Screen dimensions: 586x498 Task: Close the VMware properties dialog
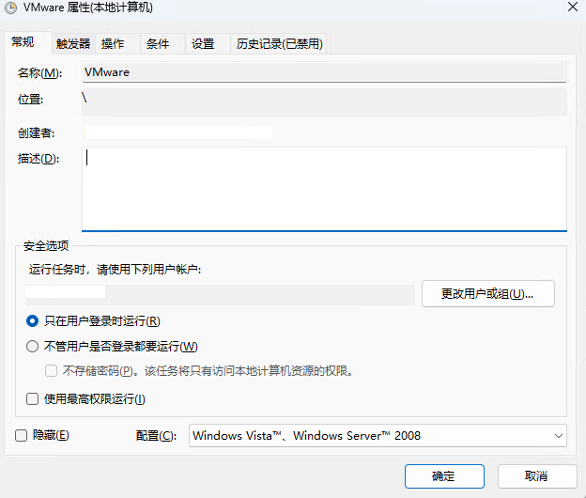tap(571, 8)
